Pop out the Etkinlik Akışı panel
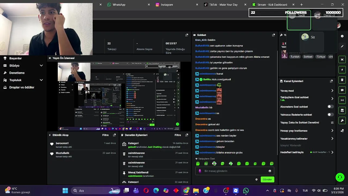Image resolution: width=348 pixels, height=196 pixels. 114,135
